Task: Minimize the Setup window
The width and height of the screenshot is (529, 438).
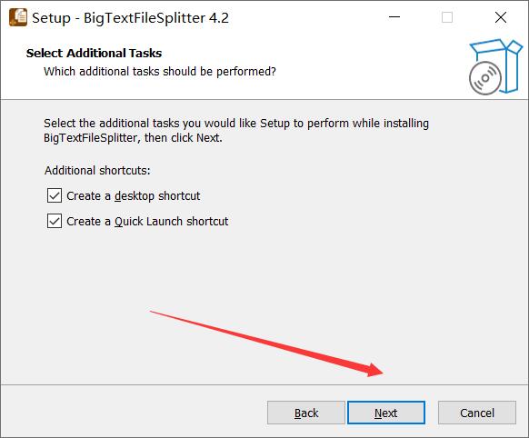Action: click(x=394, y=17)
